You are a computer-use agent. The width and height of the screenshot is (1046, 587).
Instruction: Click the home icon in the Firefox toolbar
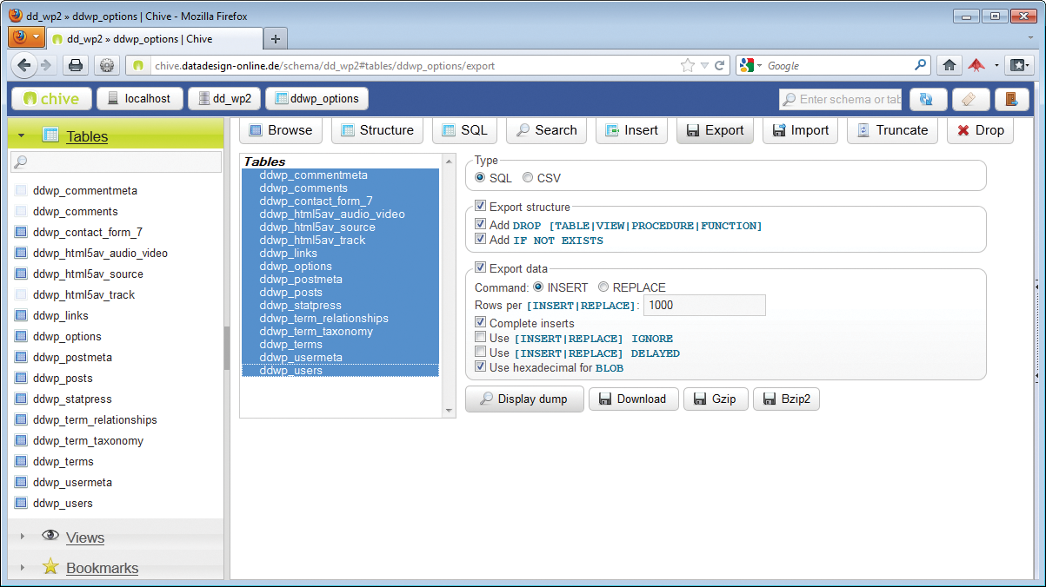click(x=949, y=65)
